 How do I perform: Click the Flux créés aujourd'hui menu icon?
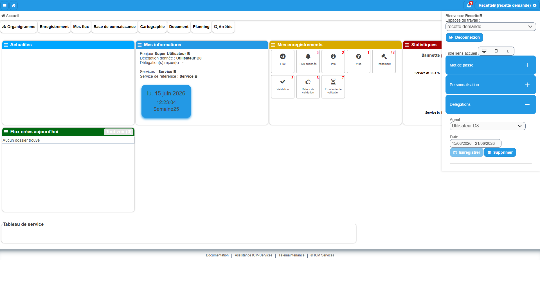point(6,132)
